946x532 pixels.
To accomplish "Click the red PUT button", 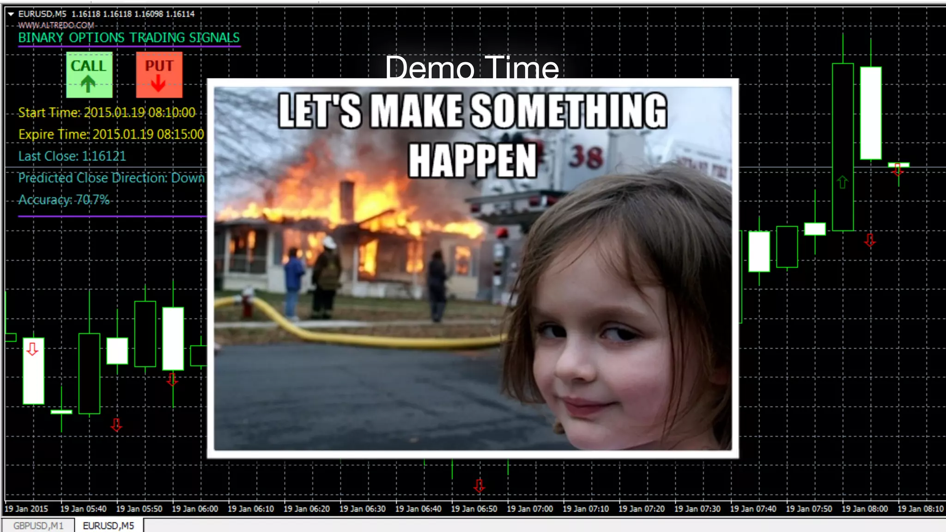I will 159,75.
